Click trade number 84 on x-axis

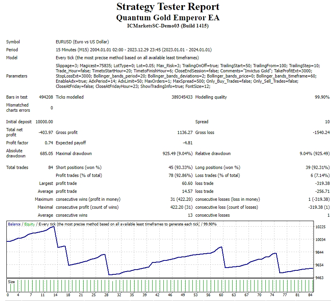pyautogui.click(x=310, y=295)
